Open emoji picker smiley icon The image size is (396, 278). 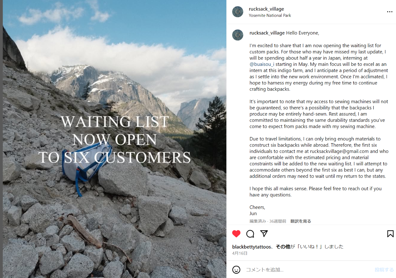coord(236,270)
